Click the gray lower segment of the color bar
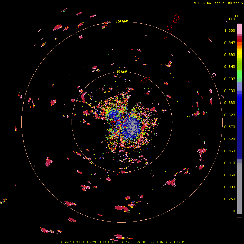This screenshot has height=244, width=244. click(x=239, y=188)
